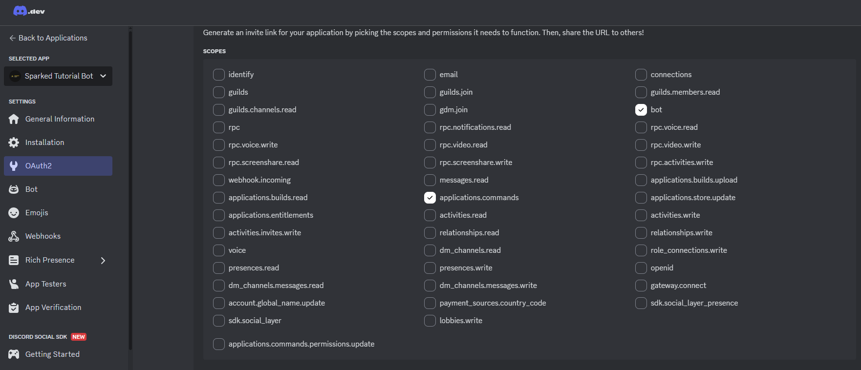Click the NEW badge beside Discord Social SDK
Viewport: 861px width, 370px height.
(x=79, y=337)
